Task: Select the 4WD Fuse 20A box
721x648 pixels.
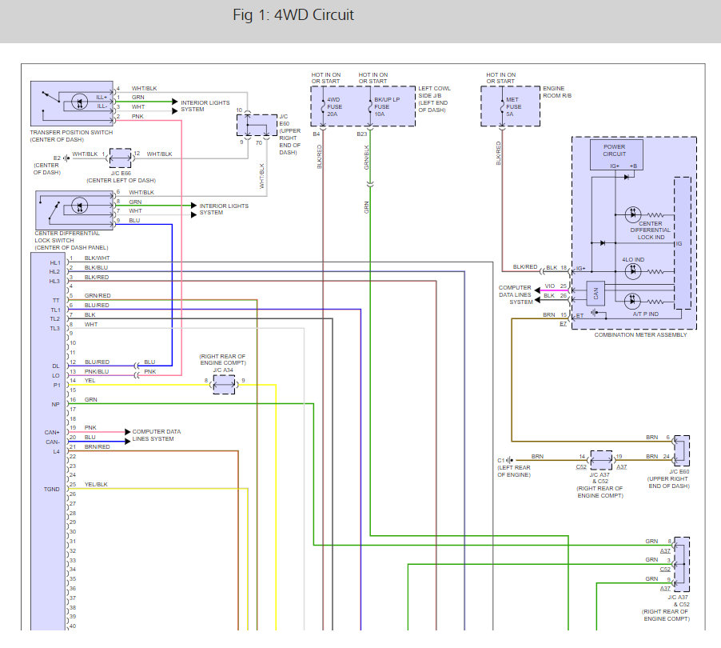Action: pos(334,106)
